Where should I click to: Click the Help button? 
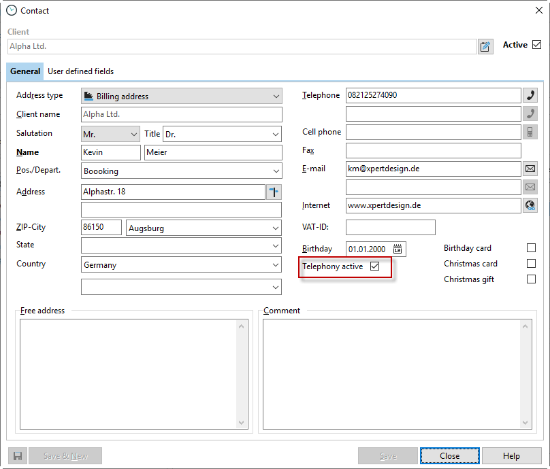pyautogui.click(x=511, y=456)
